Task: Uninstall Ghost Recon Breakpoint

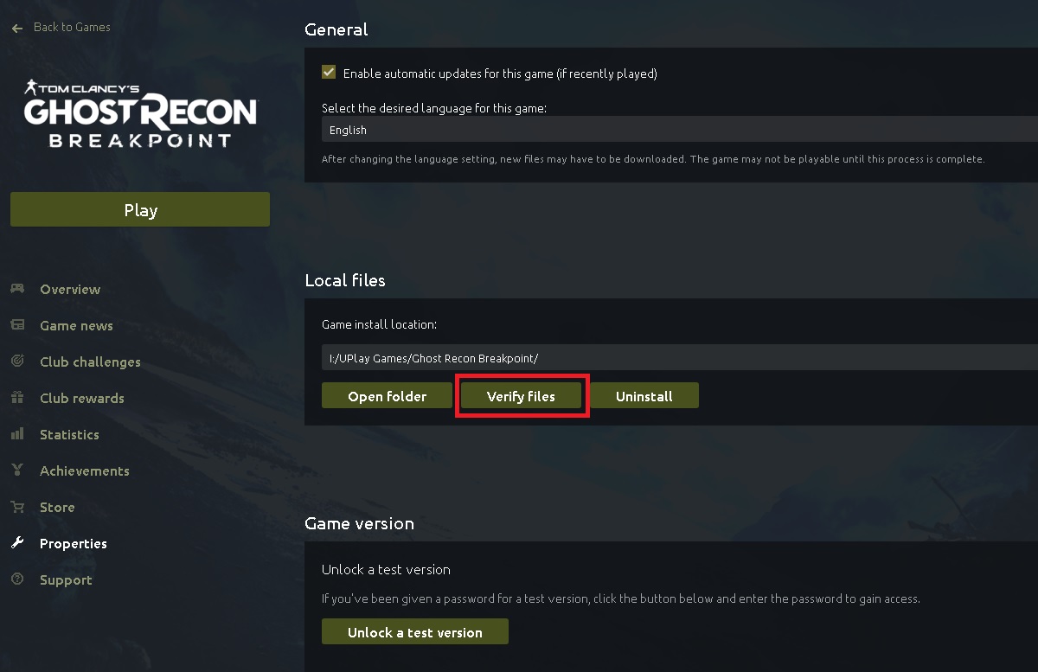Action: (x=644, y=396)
